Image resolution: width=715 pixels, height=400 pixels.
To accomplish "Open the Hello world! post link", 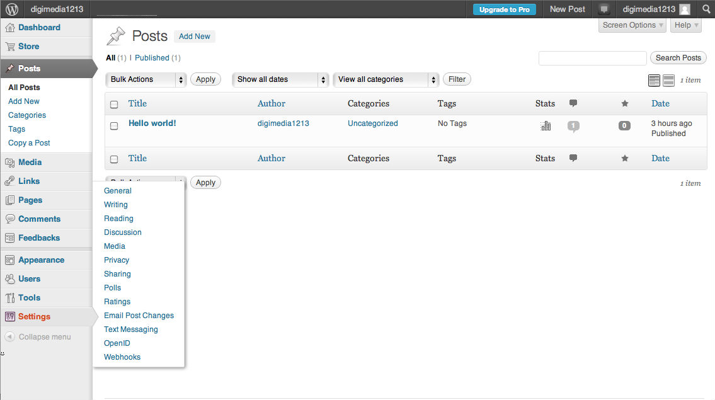I will (152, 123).
